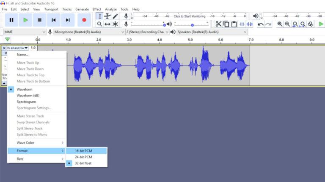The image size is (325, 182).
Task: Activate the Multi-Tool asterisk icon
Action: [x=115, y=24]
